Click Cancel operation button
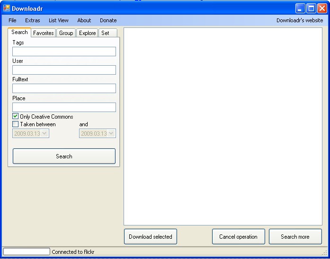The height and width of the screenshot is (259, 330). (x=239, y=236)
